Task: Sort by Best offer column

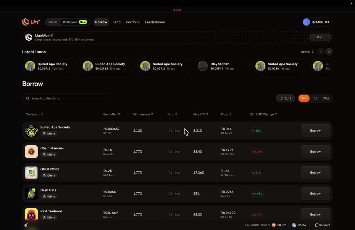Action: (x=112, y=114)
